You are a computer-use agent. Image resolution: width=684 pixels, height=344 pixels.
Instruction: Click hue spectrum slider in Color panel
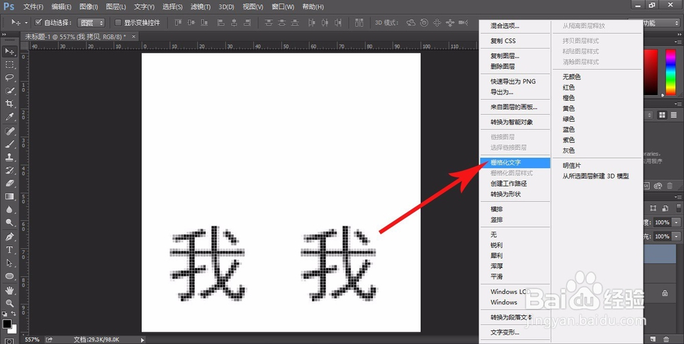tap(670, 72)
